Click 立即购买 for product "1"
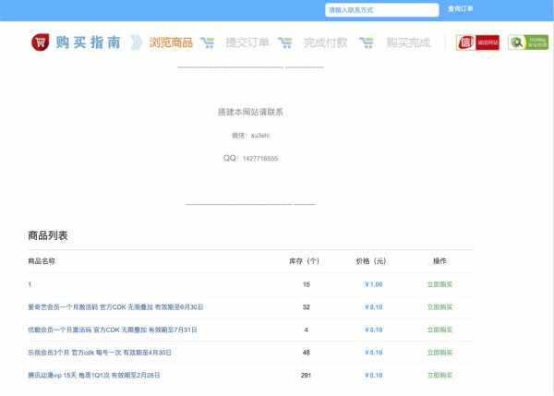 tap(440, 284)
